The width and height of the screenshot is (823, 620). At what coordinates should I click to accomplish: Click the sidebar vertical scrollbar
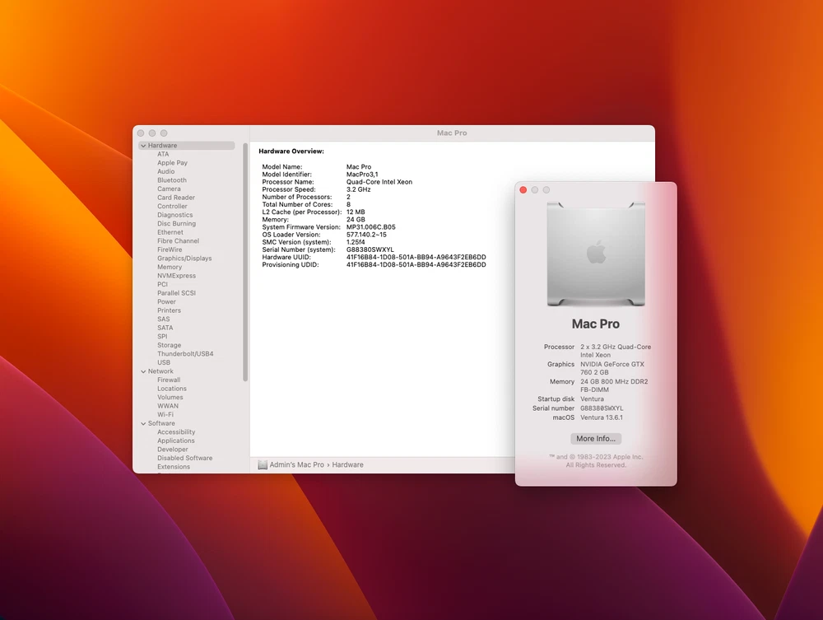tap(245, 262)
